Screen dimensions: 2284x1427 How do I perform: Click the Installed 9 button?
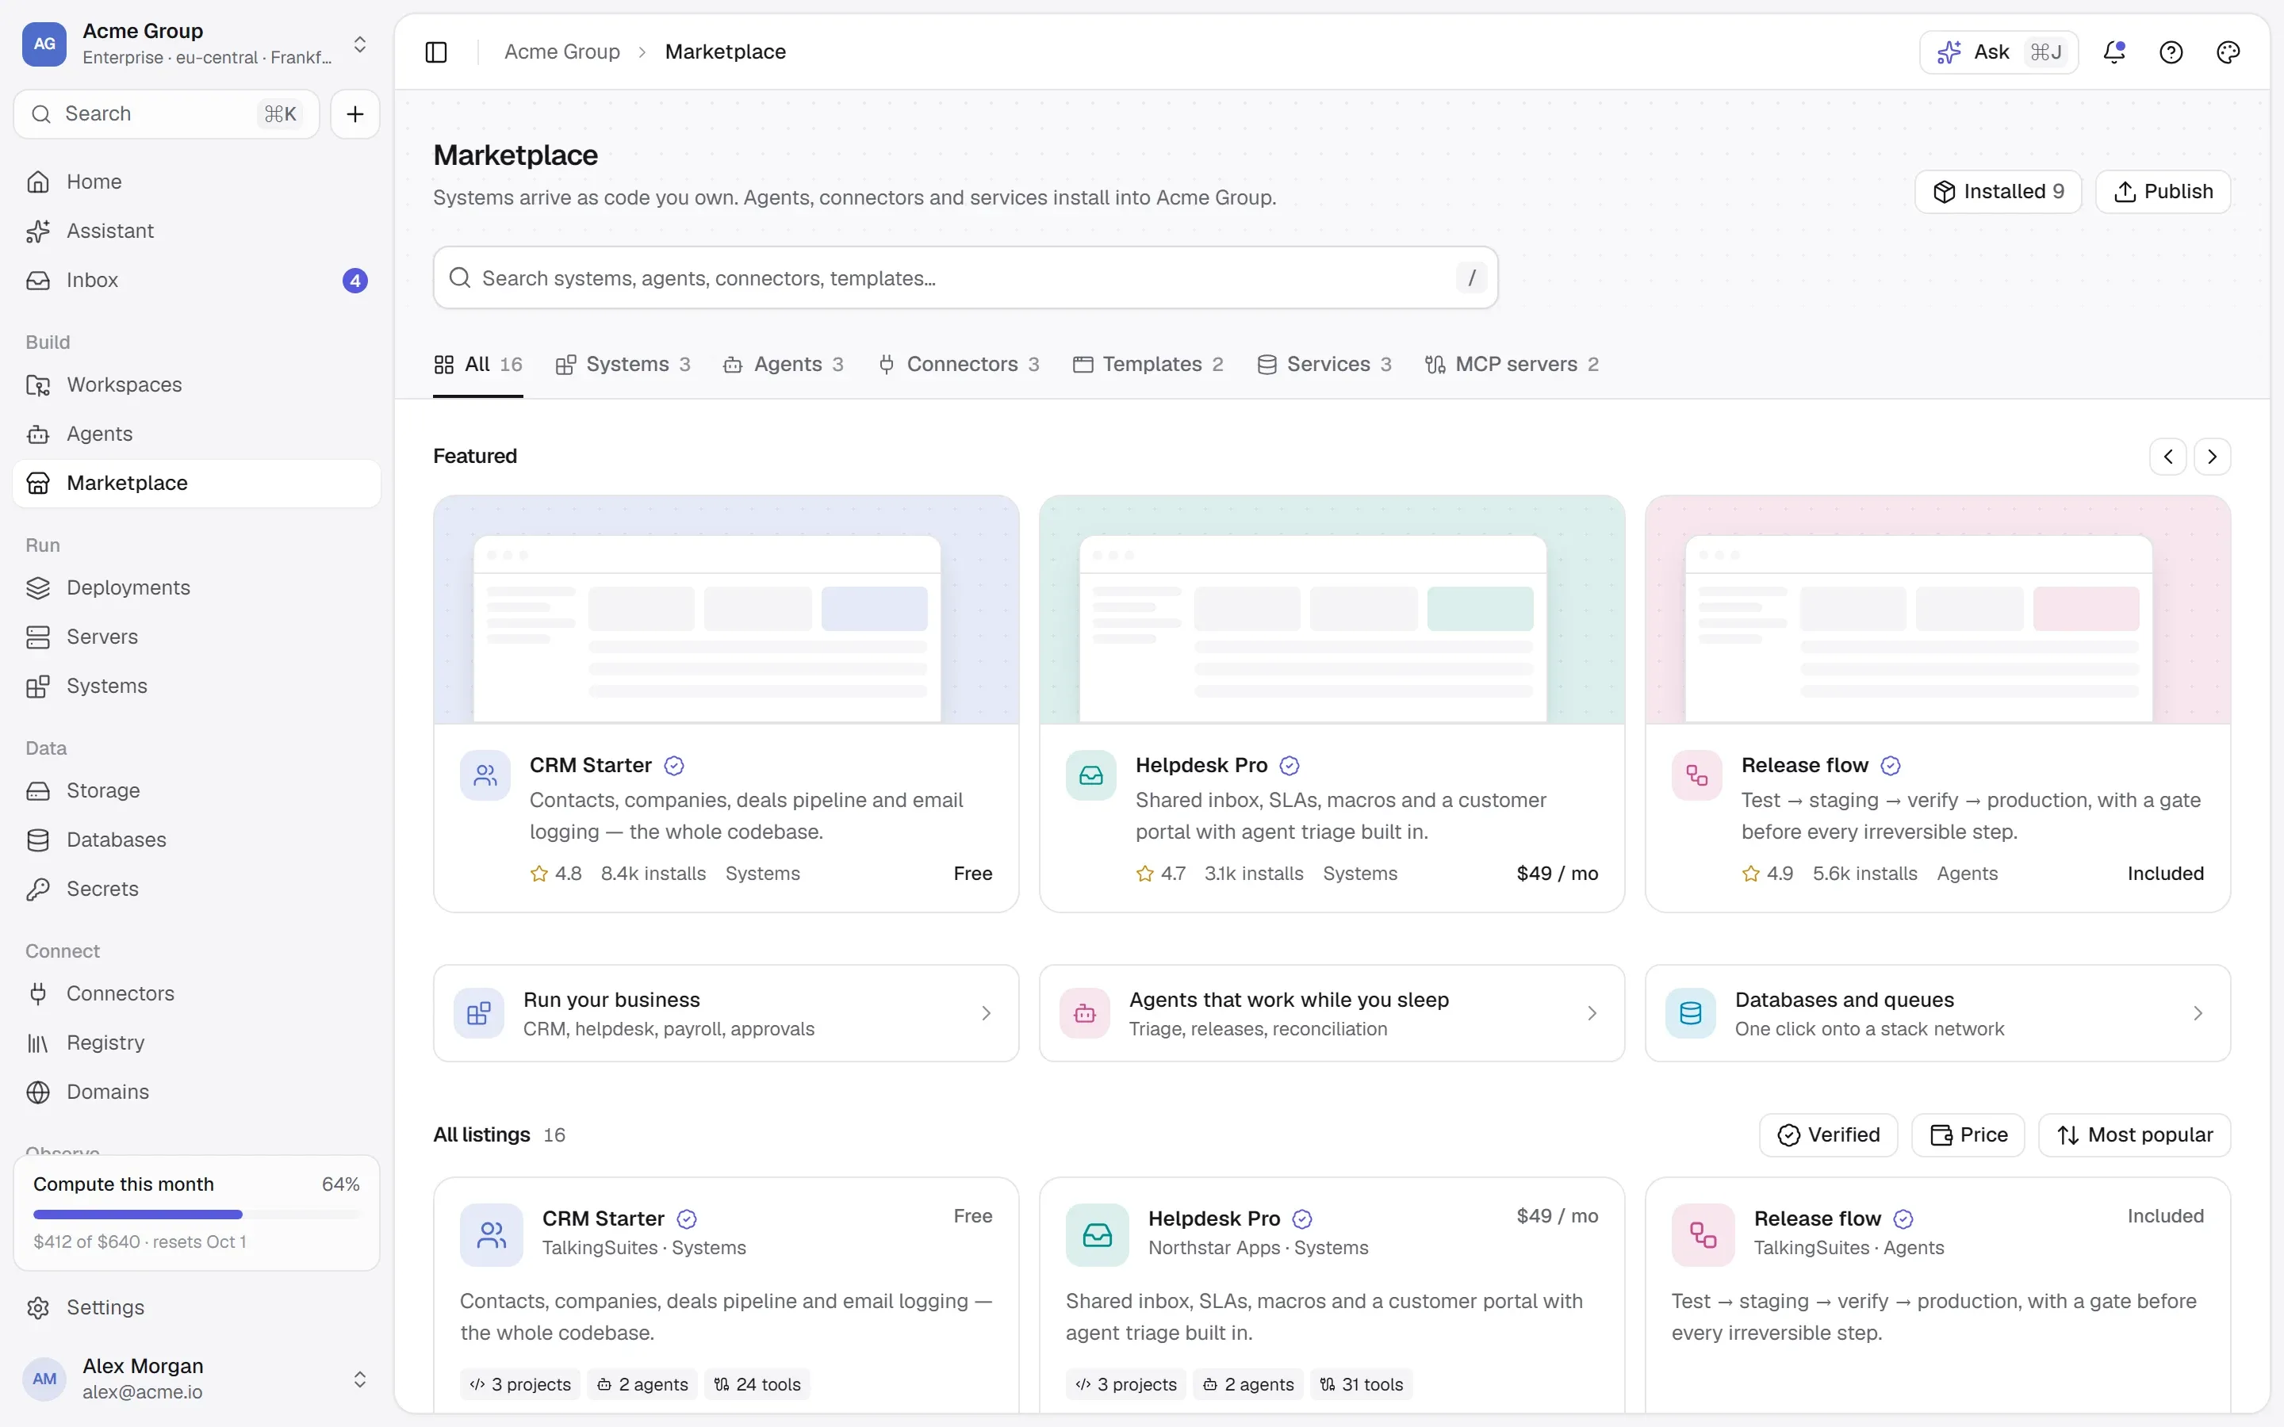coord(1998,192)
